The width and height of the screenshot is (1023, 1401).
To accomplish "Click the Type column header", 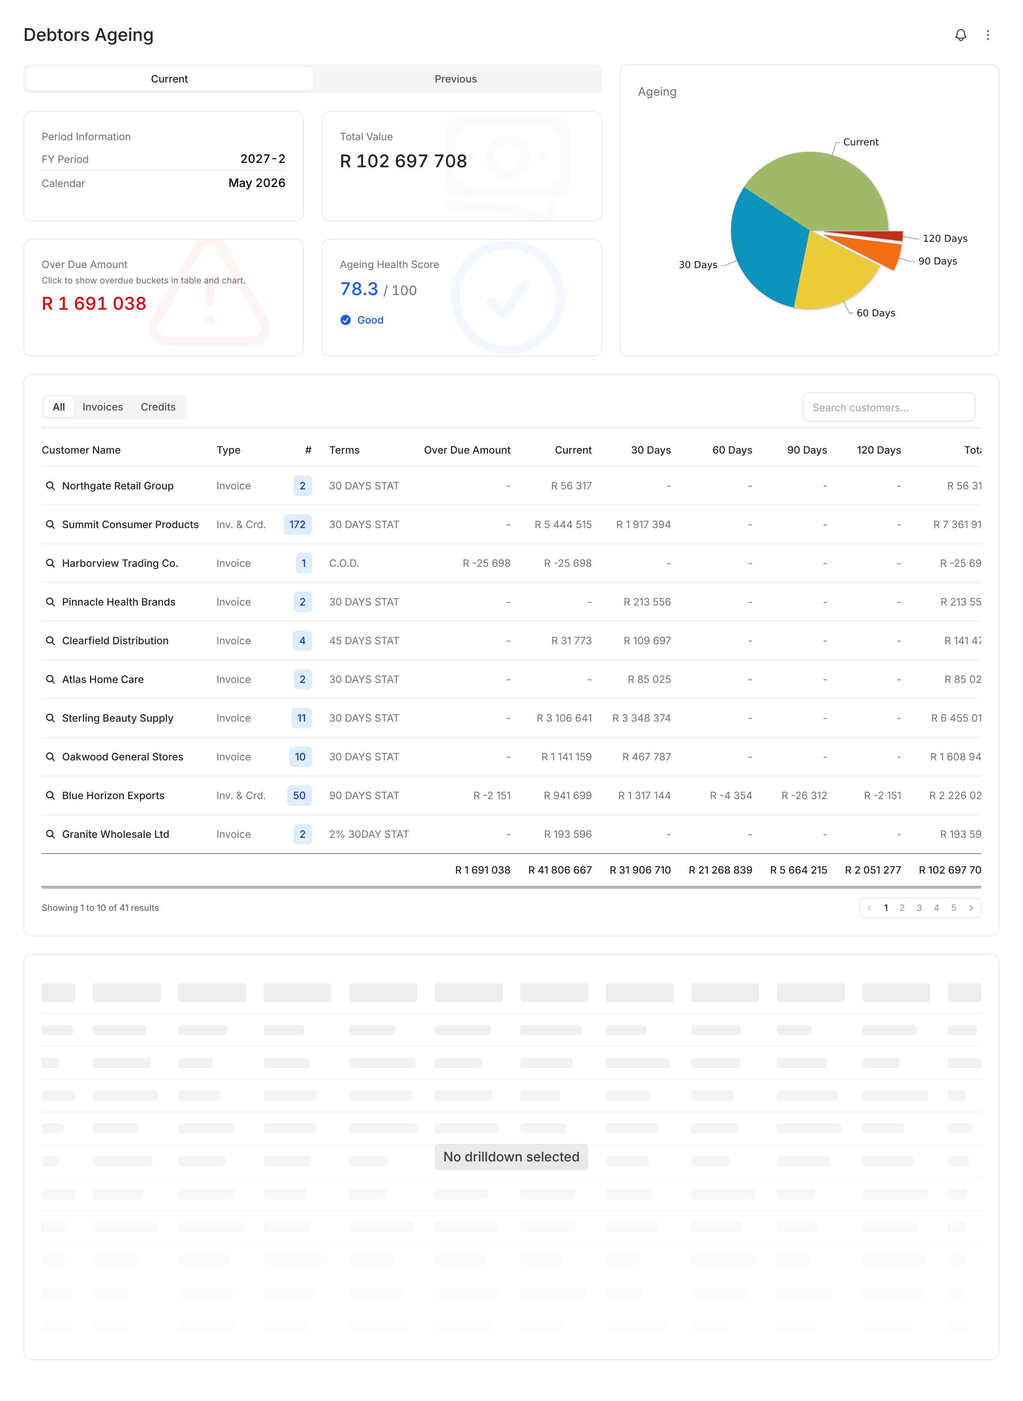I will click(228, 450).
